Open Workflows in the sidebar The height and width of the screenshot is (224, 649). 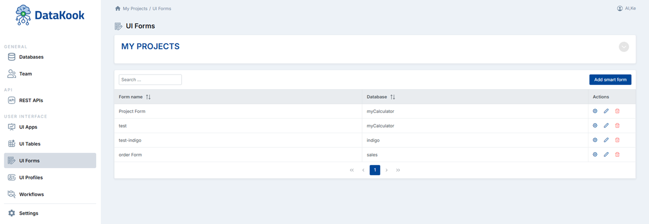click(50, 194)
